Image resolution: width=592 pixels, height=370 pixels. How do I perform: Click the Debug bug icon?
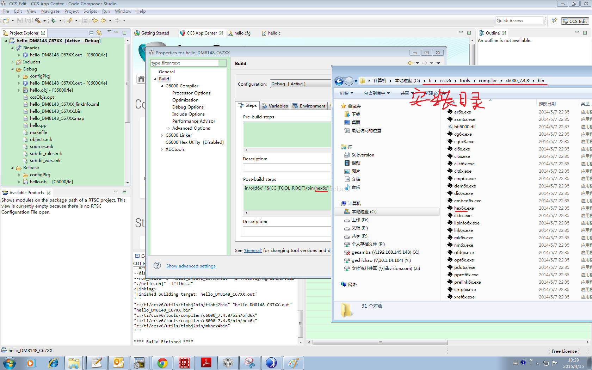[54, 20]
